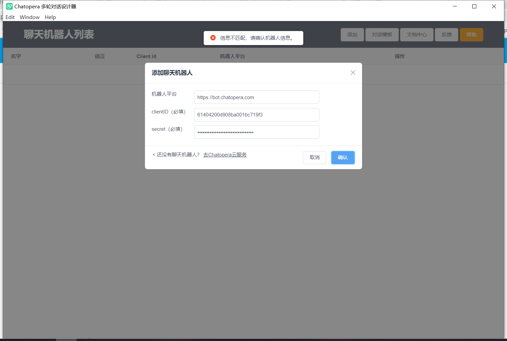The width and height of the screenshot is (507, 341).
Task: Click the 取消 cancel button
Action: pyautogui.click(x=315, y=157)
